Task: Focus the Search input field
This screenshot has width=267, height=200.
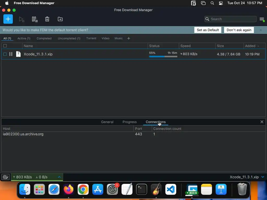Action: point(230,19)
